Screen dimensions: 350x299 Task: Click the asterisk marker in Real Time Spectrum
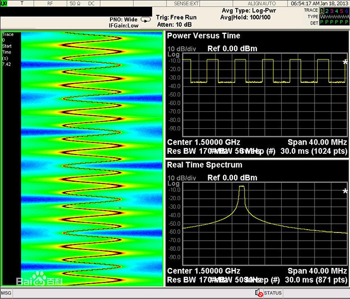coord(345,192)
